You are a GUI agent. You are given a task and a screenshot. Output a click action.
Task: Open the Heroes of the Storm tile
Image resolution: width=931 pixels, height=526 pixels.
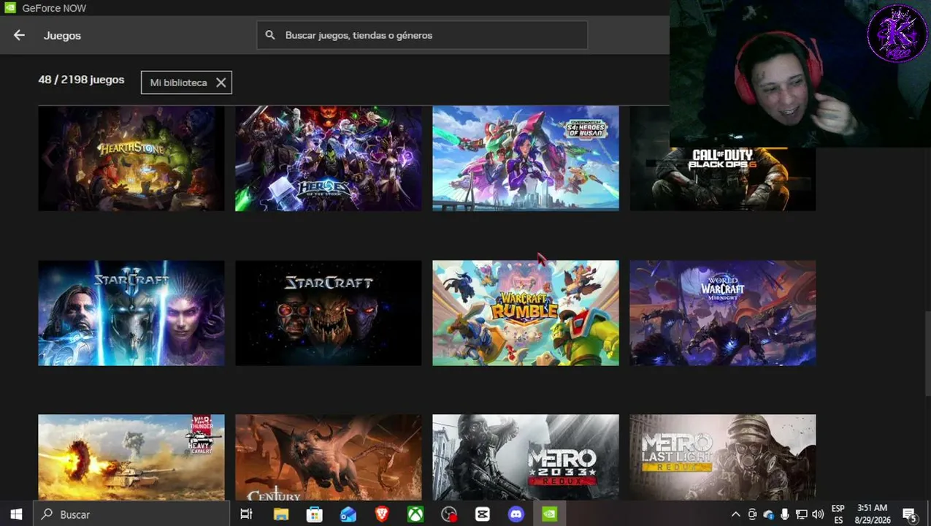point(329,159)
